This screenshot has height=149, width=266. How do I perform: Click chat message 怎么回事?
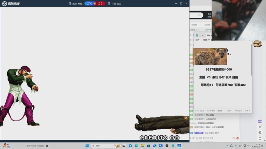pos(210,115)
